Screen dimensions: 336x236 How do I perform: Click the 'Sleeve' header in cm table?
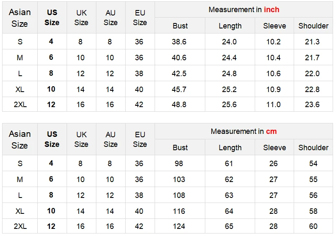click(x=274, y=148)
